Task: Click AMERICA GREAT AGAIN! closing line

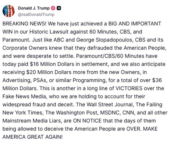Action: (x=32, y=137)
